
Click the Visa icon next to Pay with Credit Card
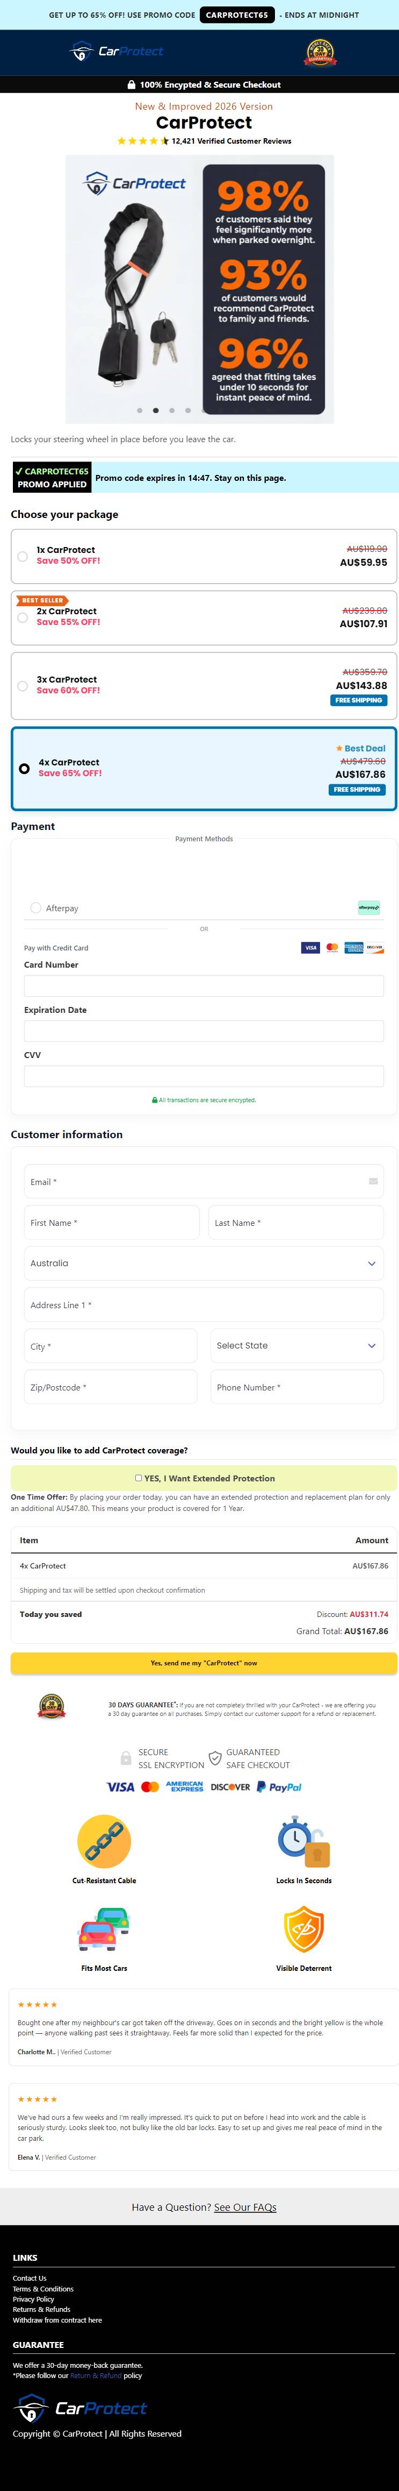pos(310,948)
